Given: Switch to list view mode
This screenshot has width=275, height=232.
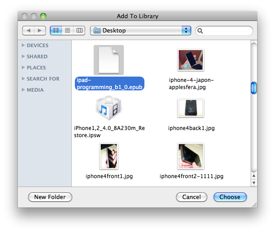Looking at the screenshot, I should coord(68,30).
